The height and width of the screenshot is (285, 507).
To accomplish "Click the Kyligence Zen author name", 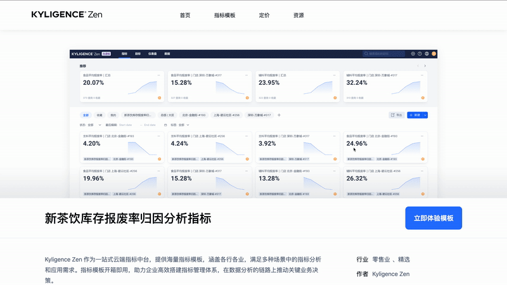I will (x=390, y=274).
